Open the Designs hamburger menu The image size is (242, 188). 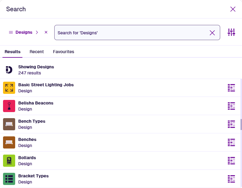point(11,32)
